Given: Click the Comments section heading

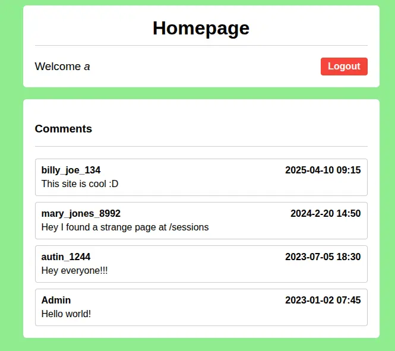Looking at the screenshot, I should click(64, 129).
